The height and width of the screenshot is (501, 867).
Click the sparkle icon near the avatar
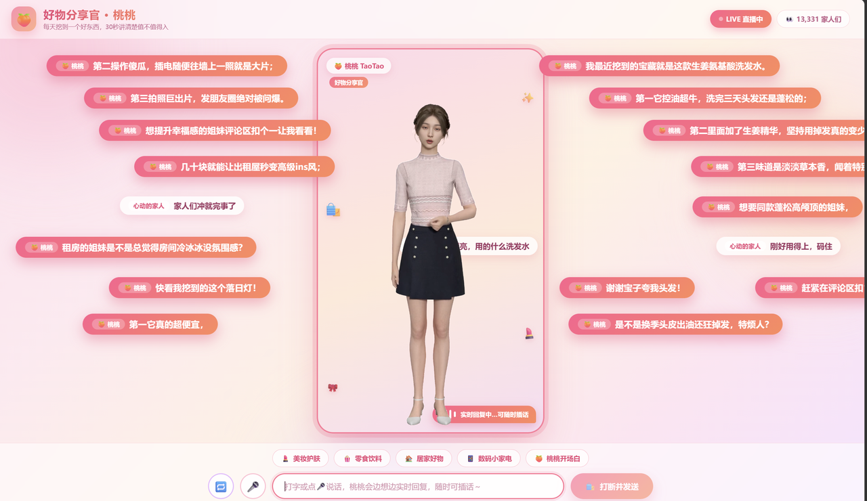point(528,97)
